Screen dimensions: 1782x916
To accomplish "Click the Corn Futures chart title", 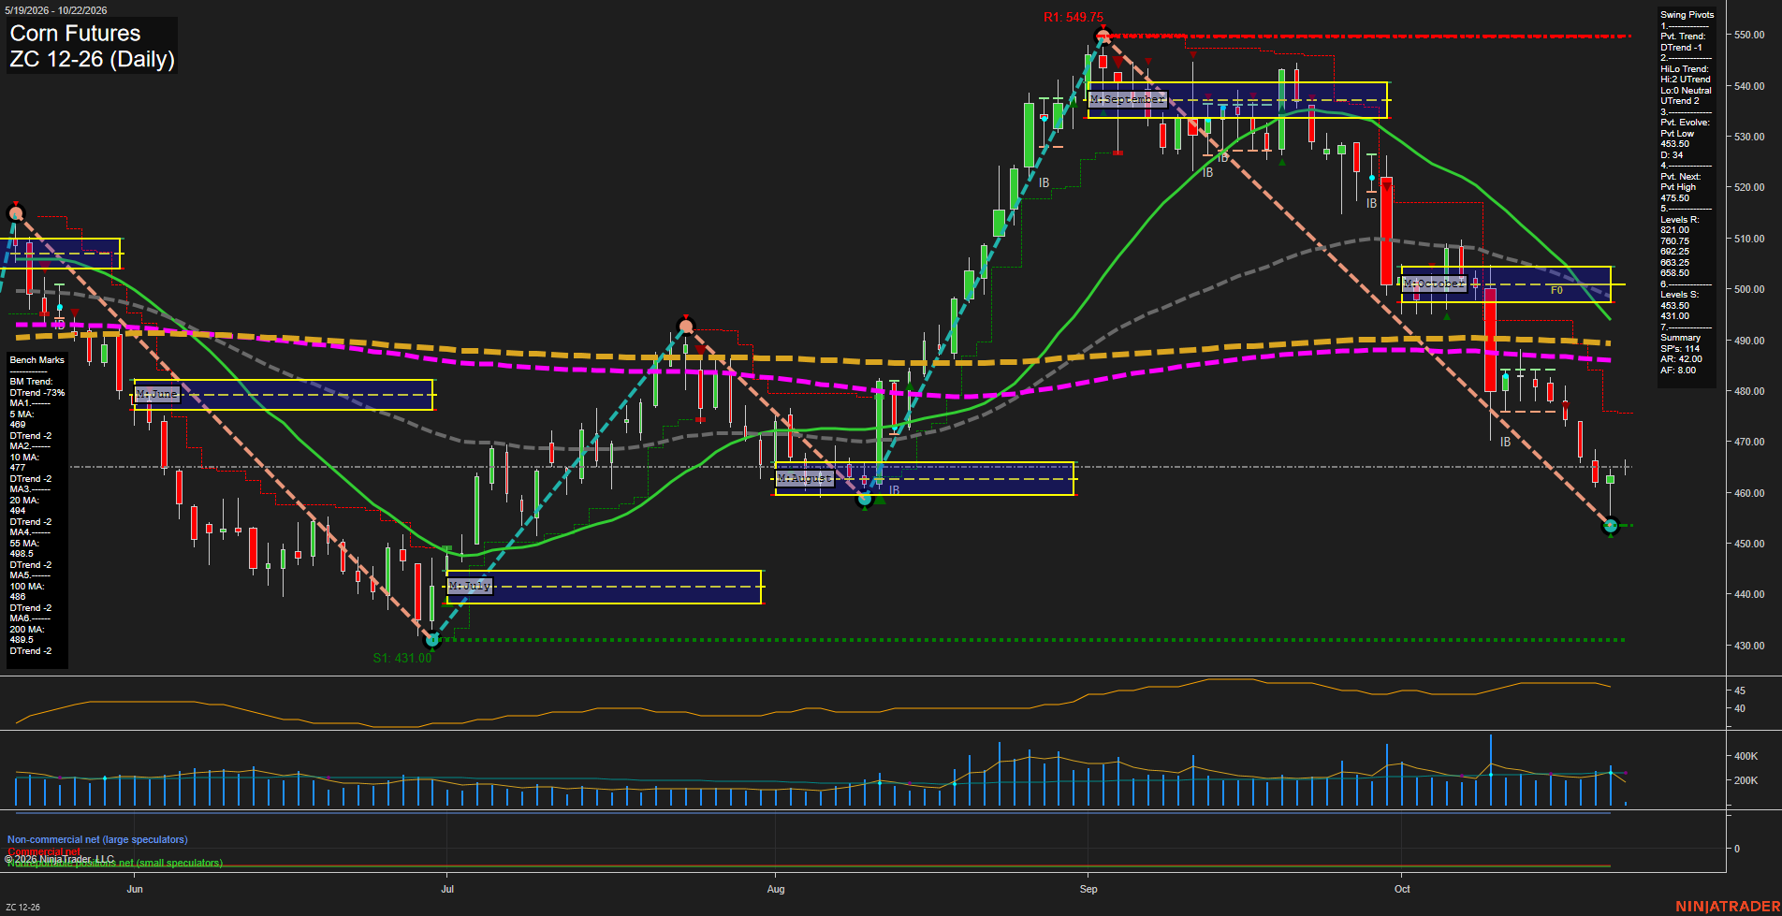I will click(75, 33).
